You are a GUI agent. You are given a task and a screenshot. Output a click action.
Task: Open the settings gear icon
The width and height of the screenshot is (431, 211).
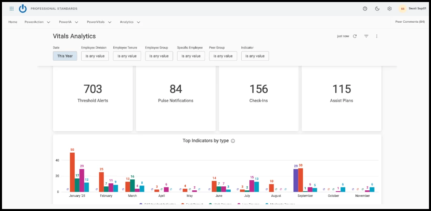(x=390, y=9)
